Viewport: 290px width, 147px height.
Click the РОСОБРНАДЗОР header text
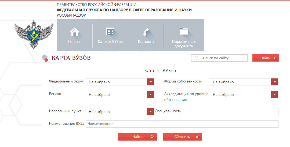click(71, 15)
